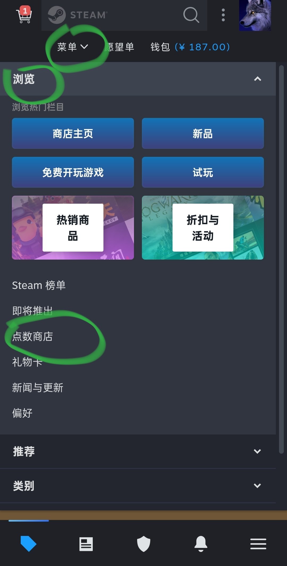Open the Steam Guard shield icon
287x566 pixels.
tap(143, 544)
